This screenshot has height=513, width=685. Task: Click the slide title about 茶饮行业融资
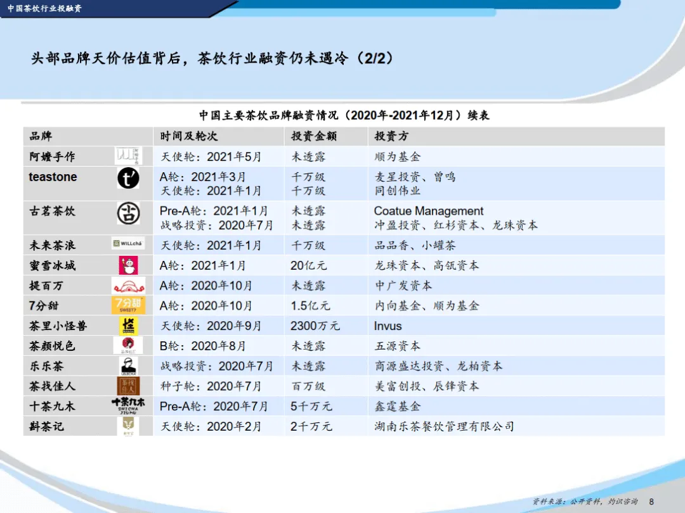click(x=212, y=58)
